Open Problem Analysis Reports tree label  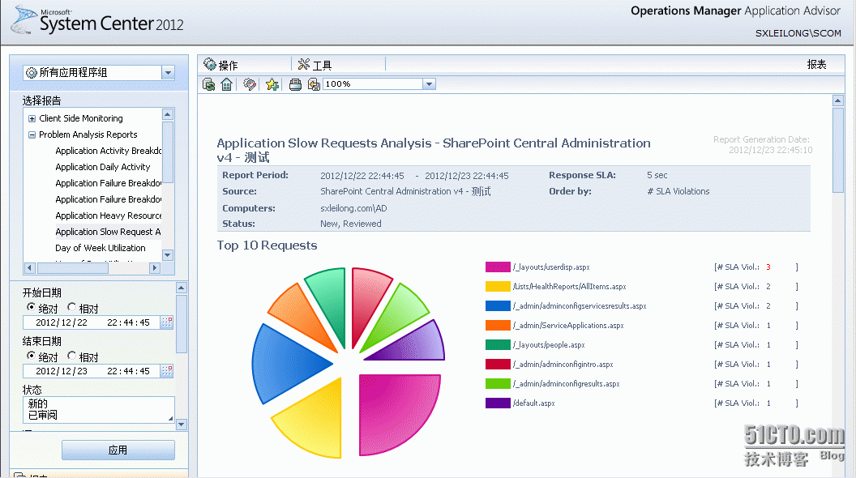tap(88, 134)
